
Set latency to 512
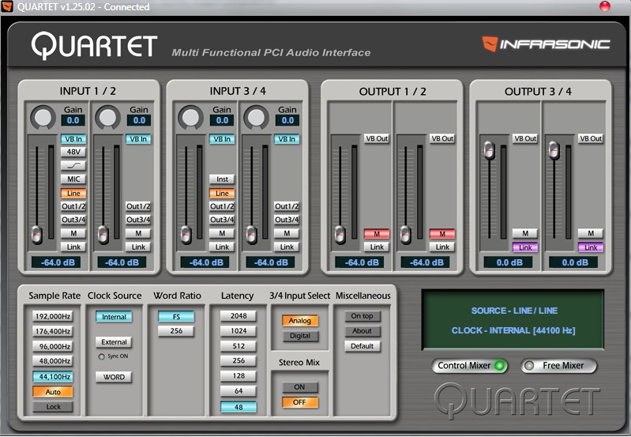click(x=239, y=346)
